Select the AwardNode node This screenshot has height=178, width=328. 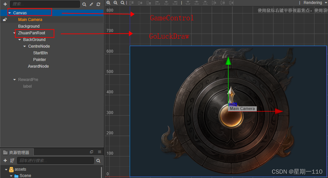coord(38,66)
